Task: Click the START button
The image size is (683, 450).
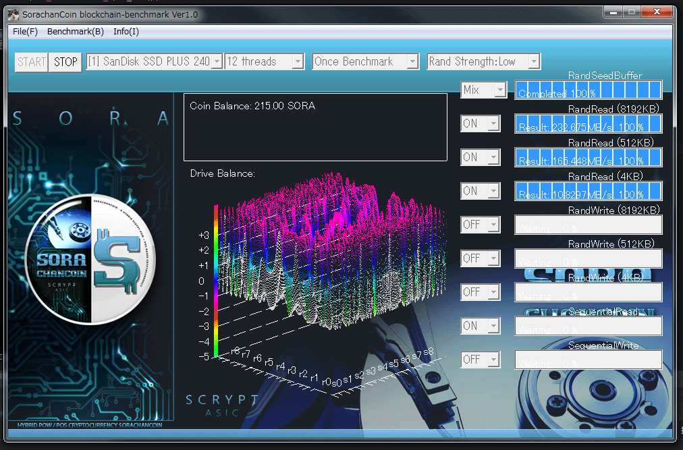Action: tap(32, 62)
